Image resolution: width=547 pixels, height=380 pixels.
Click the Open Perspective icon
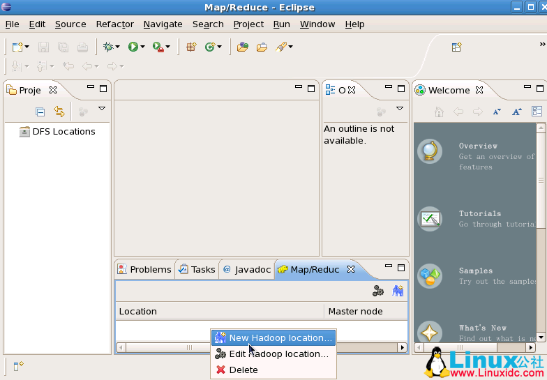456,47
